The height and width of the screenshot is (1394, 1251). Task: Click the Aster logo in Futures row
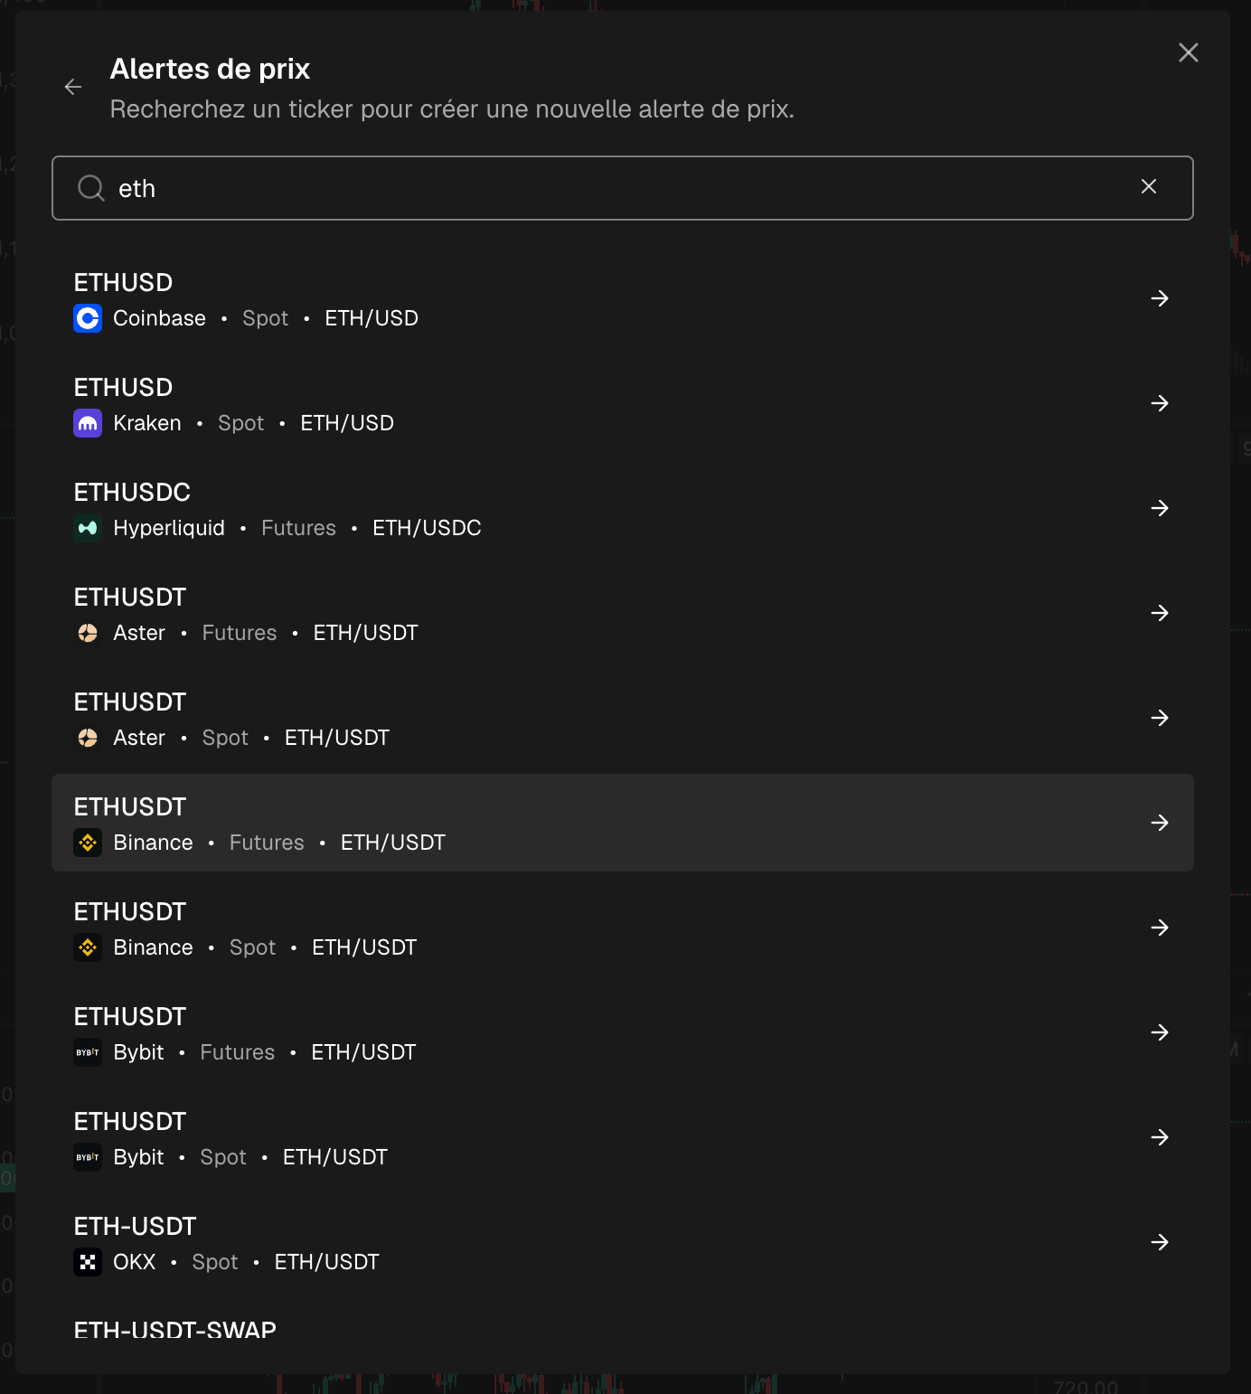[88, 633]
